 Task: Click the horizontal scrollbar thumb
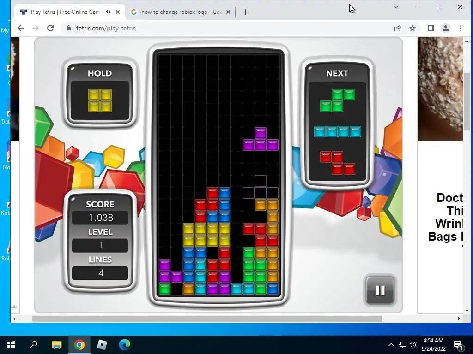[207, 319]
